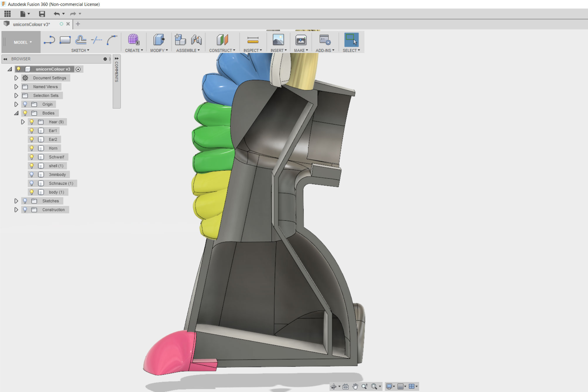Click the Create Form icon
588x392 pixels.
[133, 40]
